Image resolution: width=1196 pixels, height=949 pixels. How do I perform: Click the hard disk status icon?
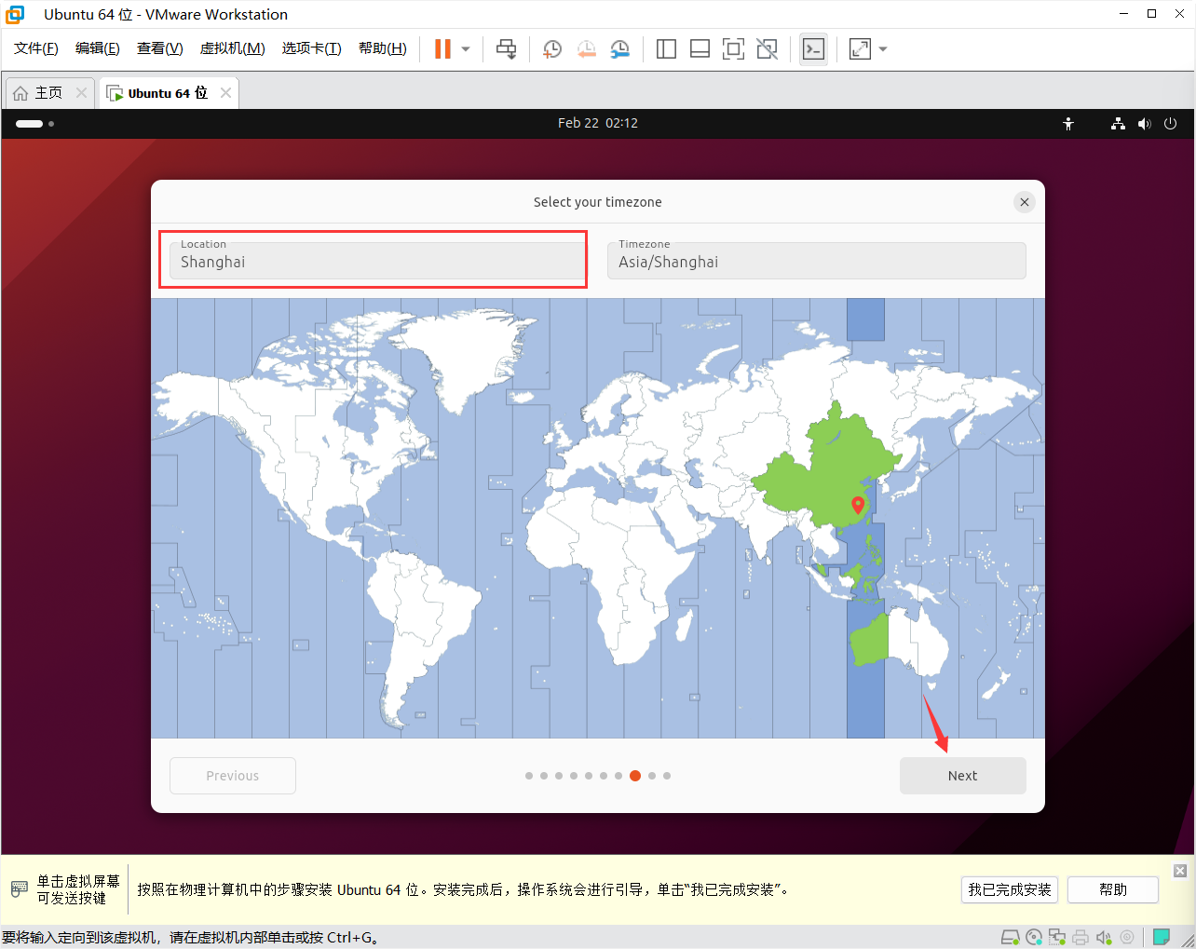pos(1010,937)
